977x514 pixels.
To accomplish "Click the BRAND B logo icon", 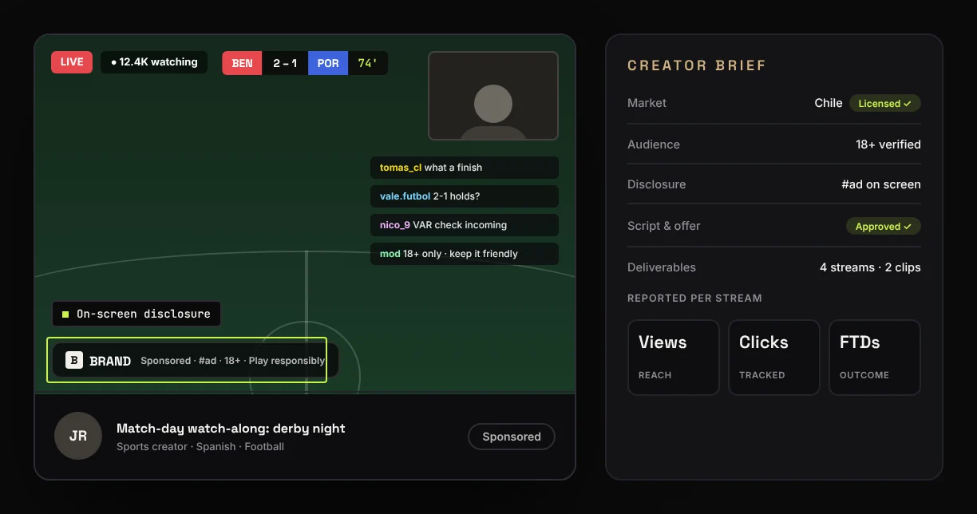I will coord(74,361).
